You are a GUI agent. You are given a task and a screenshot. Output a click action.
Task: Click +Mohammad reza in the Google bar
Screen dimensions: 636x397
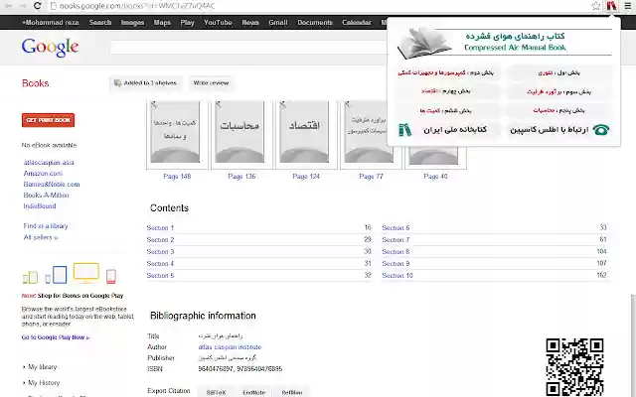[x=51, y=23]
